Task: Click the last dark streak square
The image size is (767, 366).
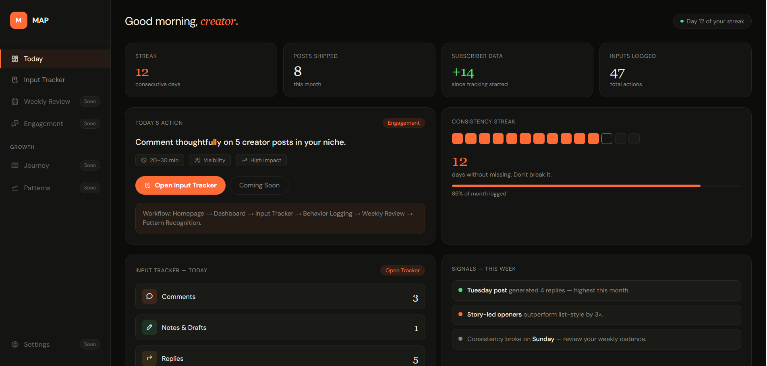Action: (x=634, y=139)
